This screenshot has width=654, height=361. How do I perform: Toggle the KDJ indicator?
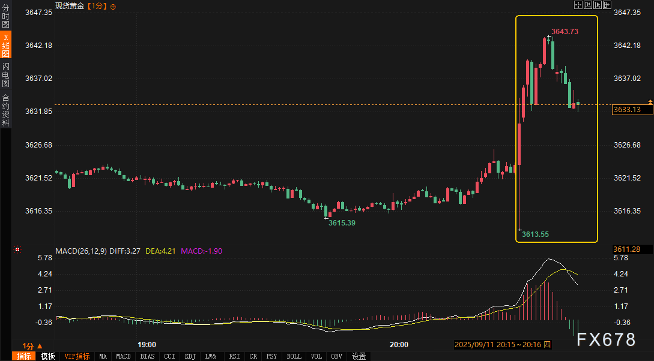[190, 356]
